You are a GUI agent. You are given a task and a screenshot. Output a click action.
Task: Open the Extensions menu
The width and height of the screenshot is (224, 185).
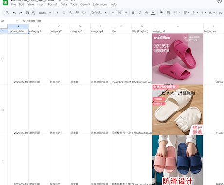[x=100, y=4]
